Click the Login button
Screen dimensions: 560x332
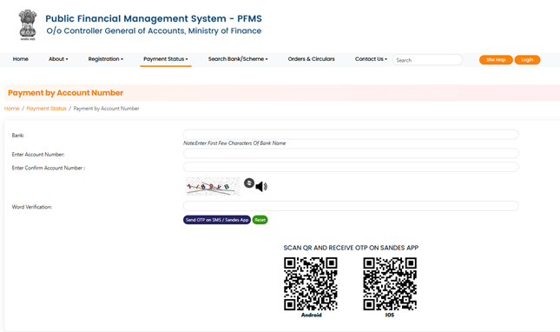(x=527, y=60)
